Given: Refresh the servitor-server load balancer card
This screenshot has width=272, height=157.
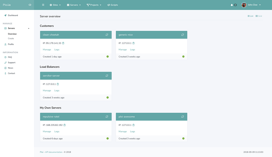Looking at the screenshot, I should (x=107, y=75).
